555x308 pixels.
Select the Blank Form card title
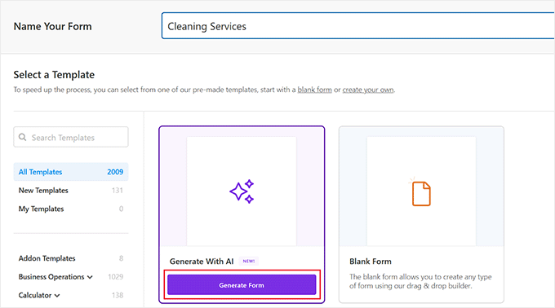(x=371, y=262)
